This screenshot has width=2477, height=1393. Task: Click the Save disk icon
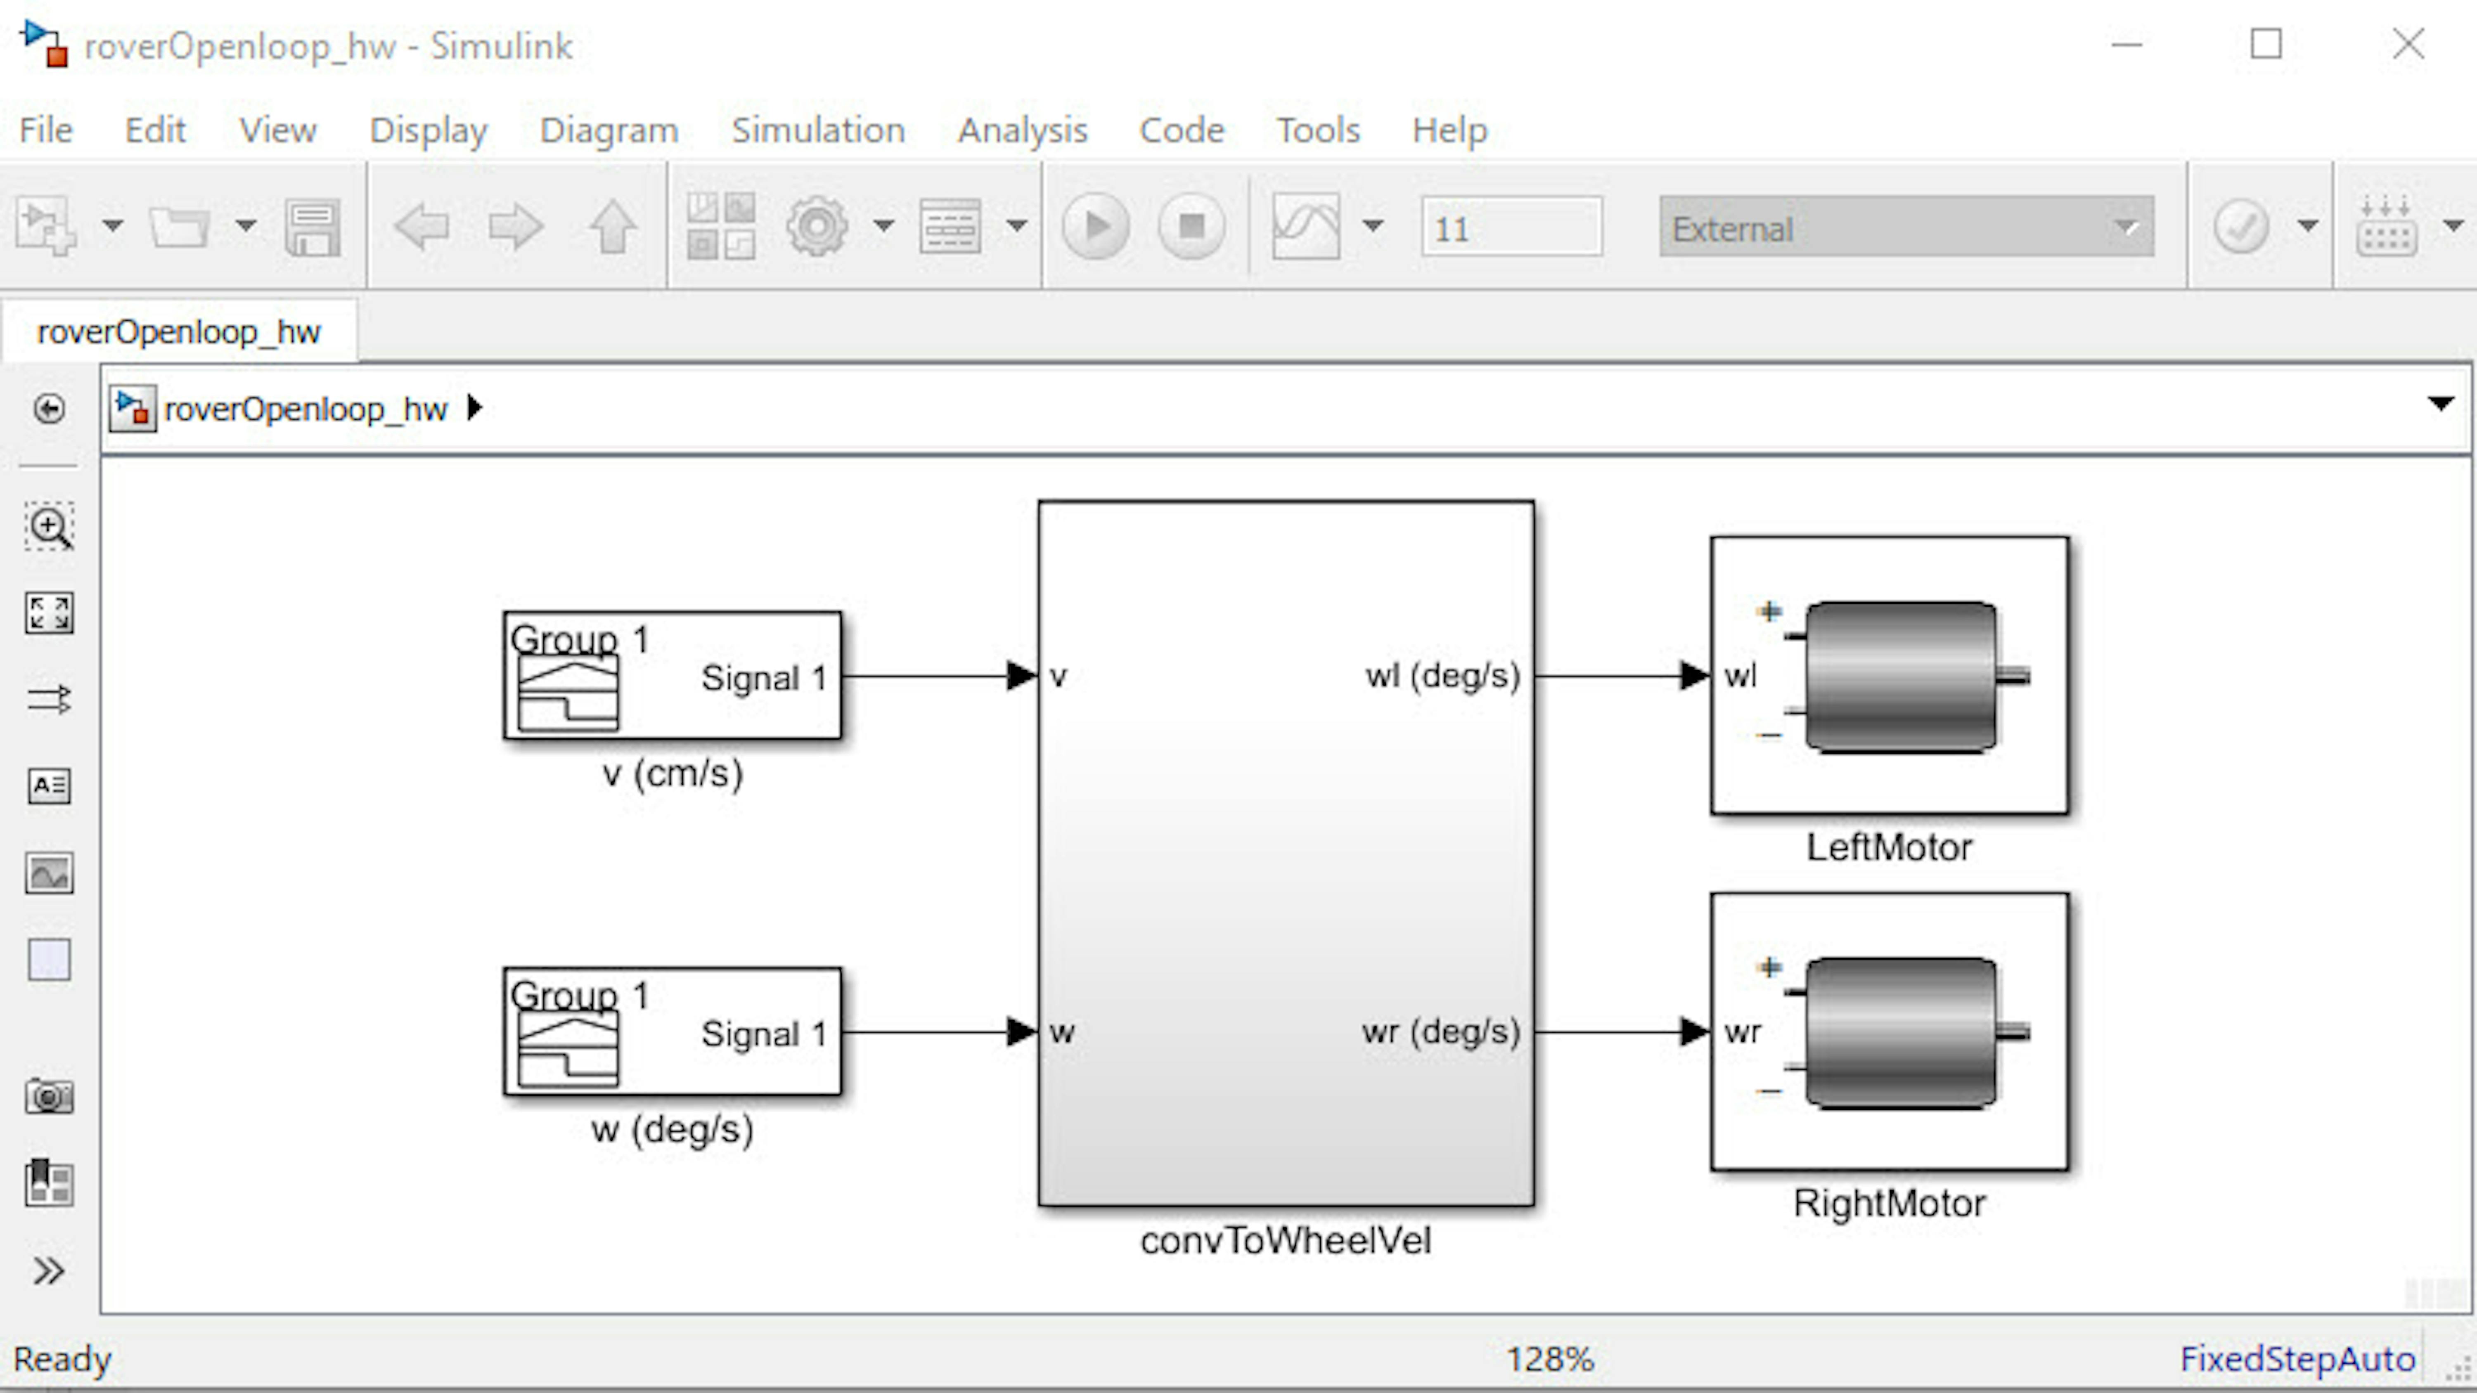click(313, 227)
